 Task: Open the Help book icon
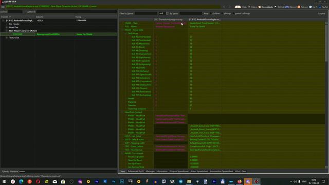pos(237,7)
